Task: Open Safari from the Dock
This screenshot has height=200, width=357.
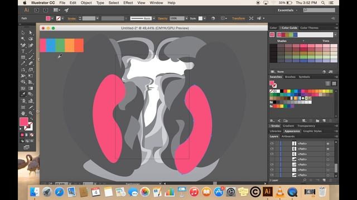Action: (x=59, y=192)
